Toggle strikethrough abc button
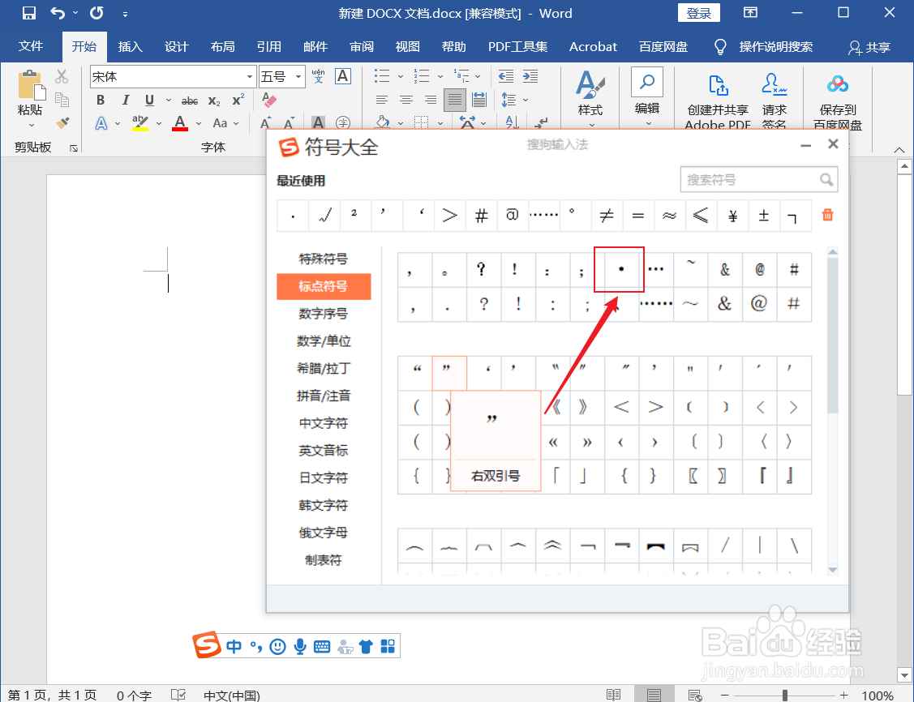Screen dimensions: 914x702 click(190, 101)
